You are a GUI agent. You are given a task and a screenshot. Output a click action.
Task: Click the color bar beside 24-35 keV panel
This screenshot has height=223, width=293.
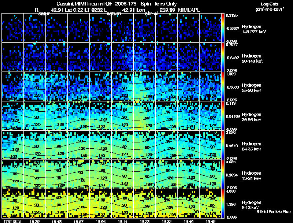point(223,145)
